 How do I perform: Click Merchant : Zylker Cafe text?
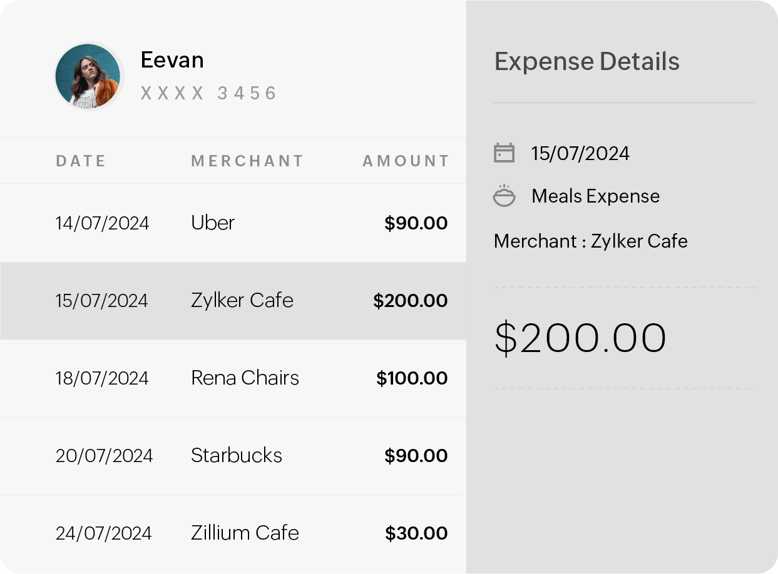590,241
